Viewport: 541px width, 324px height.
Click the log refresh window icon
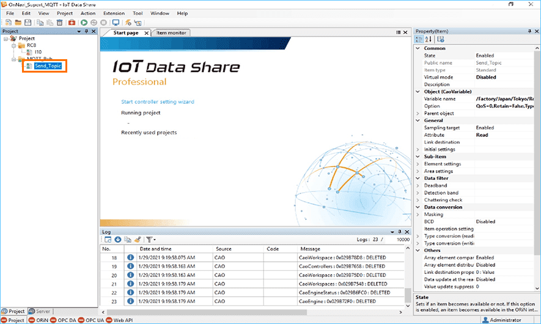point(108,239)
